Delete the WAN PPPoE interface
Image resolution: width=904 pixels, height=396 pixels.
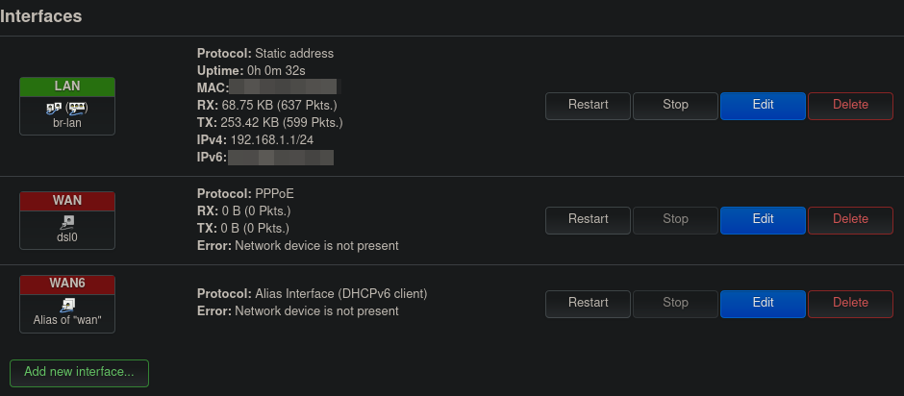(850, 220)
